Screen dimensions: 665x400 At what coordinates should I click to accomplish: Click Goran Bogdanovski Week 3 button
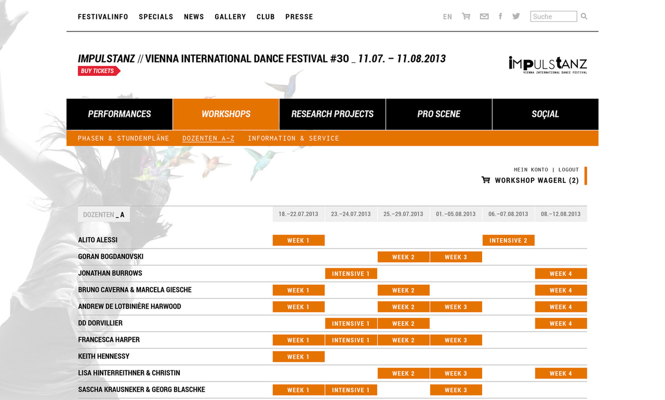(456, 257)
